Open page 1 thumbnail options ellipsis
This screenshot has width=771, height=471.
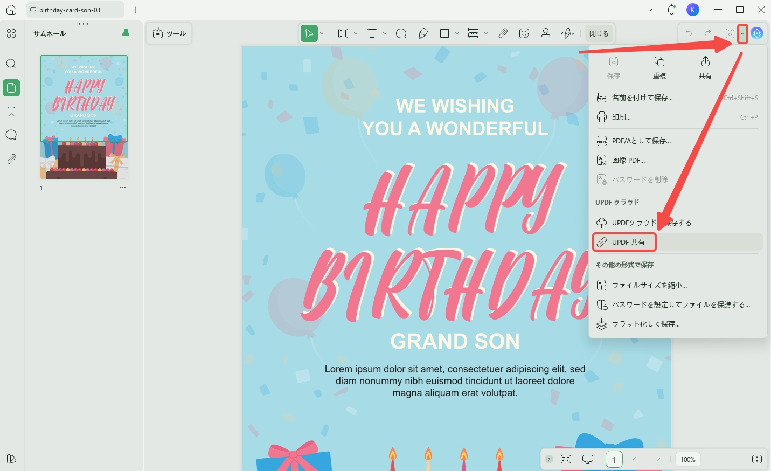click(123, 188)
